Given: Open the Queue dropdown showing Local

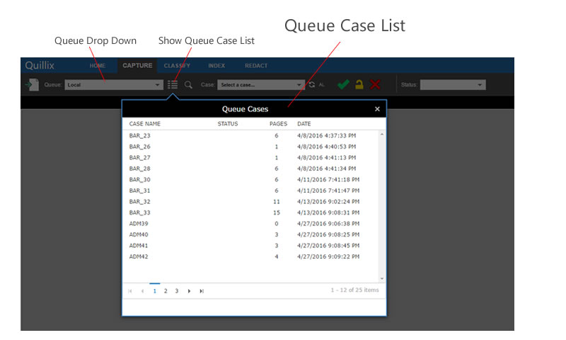Looking at the screenshot, I should coord(113,85).
